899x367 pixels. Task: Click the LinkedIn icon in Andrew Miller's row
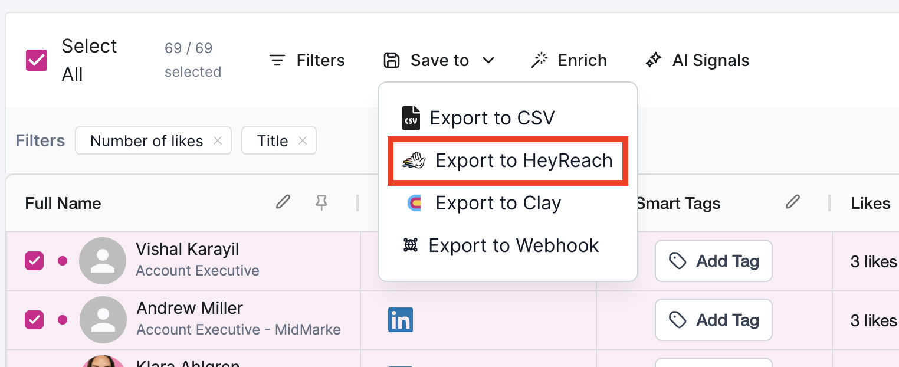[x=401, y=320]
